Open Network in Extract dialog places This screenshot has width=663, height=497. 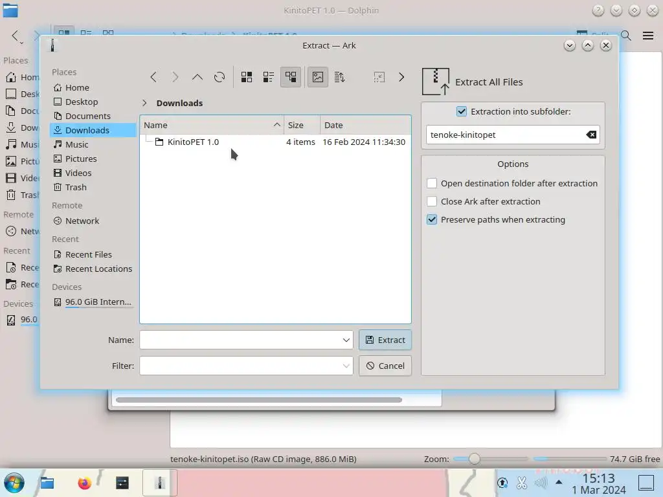tap(93, 221)
